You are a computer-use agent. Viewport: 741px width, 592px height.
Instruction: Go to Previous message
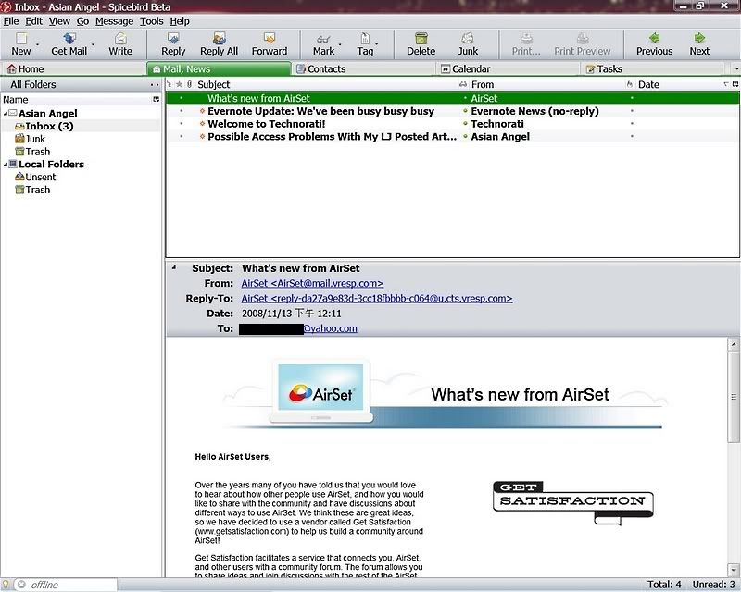[655, 38]
